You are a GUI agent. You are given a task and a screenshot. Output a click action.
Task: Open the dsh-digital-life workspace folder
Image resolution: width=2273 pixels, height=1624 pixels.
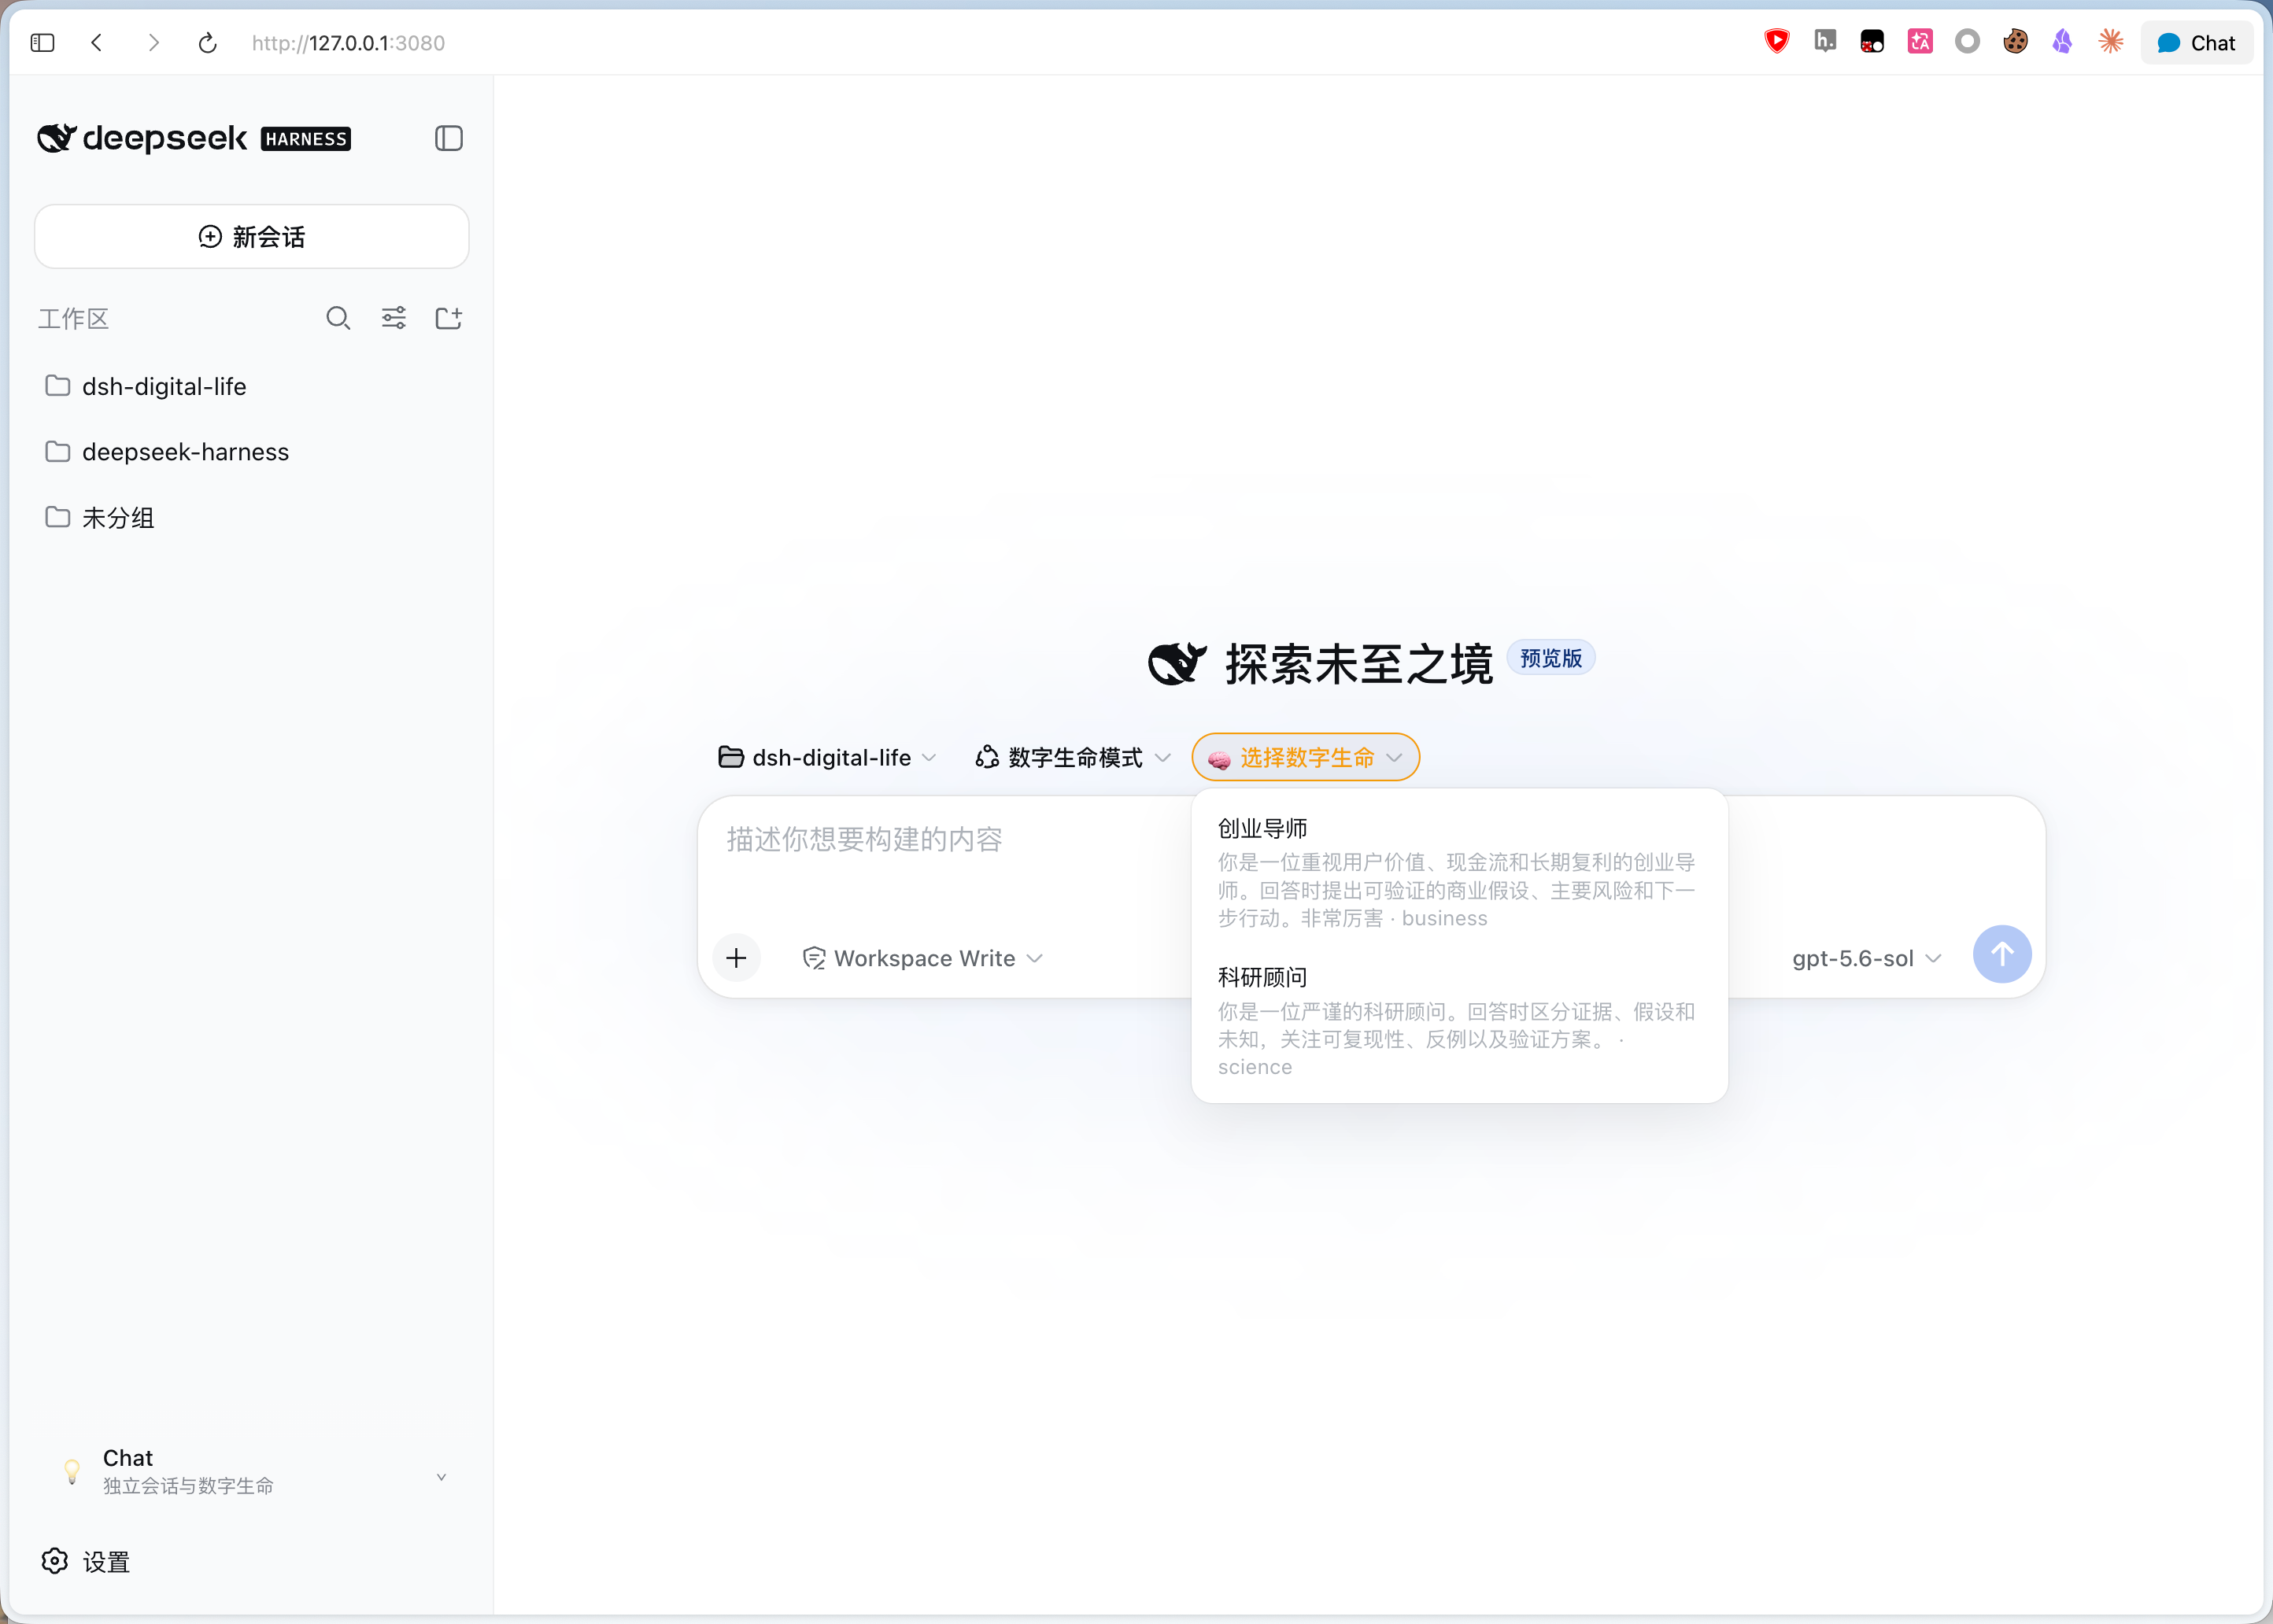pyautogui.click(x=252, y=386)
